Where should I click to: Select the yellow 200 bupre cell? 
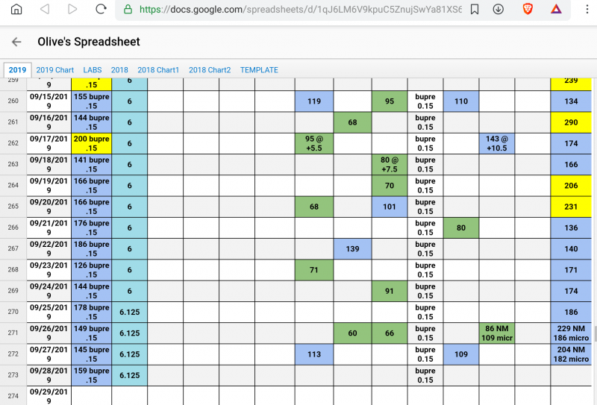click(x=91, y=143)
